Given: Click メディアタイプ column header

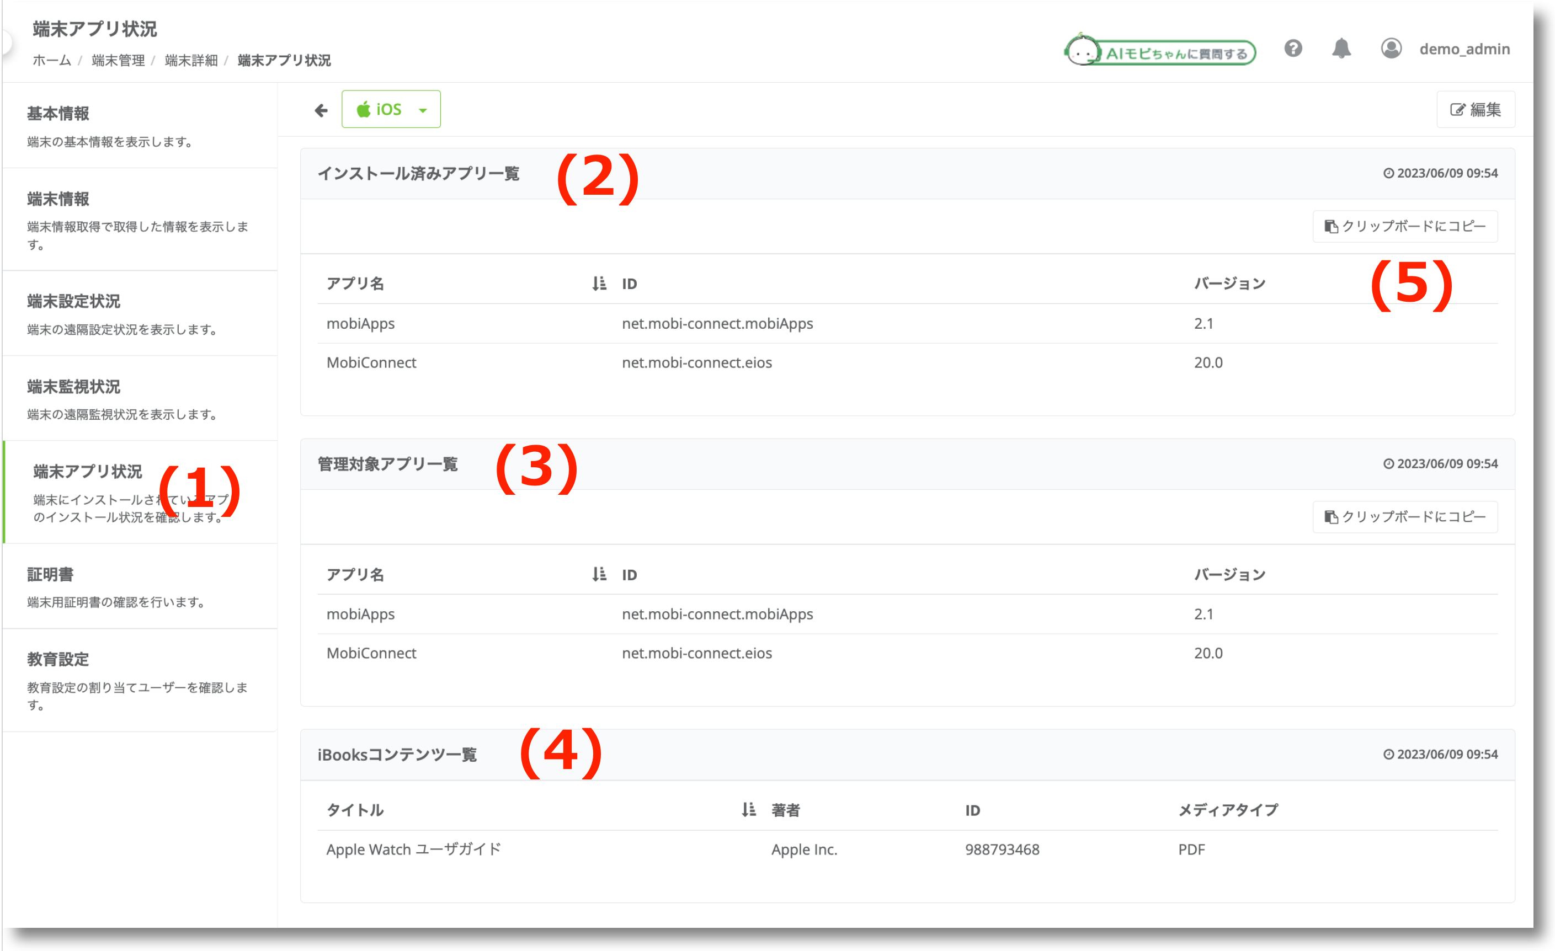Looking at the screenshot, I should pyautogui.click(x=1228, y=810).
